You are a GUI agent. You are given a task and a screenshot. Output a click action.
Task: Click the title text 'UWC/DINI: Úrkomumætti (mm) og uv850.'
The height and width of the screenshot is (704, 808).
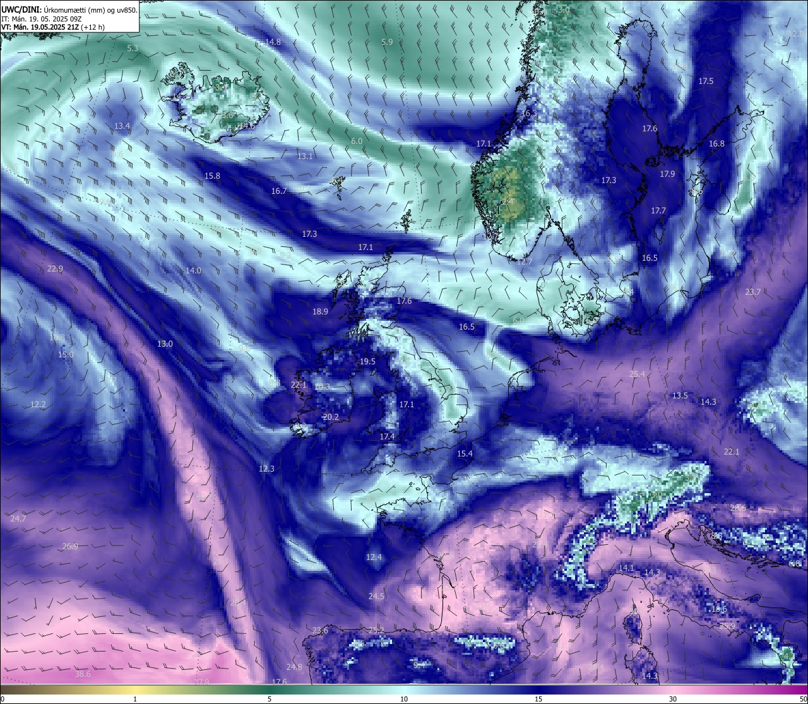pyautogui.click(x=69, y=9)
